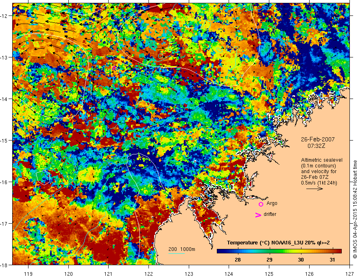Click longitude axis label 126
This screenshot has width=358, height=277.
309,274
